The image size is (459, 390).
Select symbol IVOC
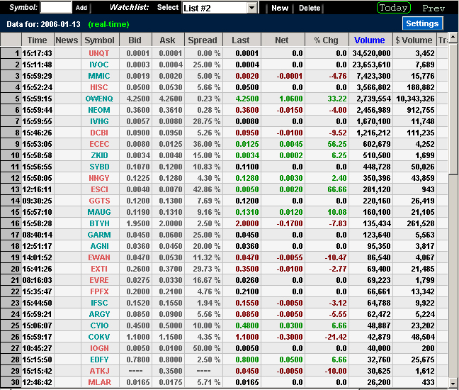[99, 65]
